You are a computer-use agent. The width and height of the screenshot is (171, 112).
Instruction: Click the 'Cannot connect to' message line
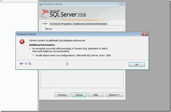click(57, 41)
